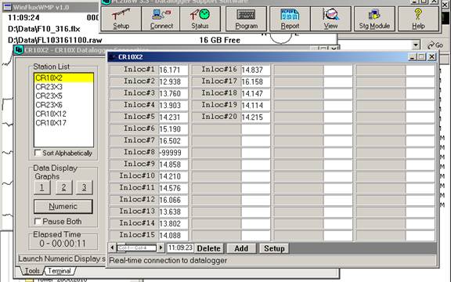
Task: Select CR10X17 in the Station List
Action: [x=63, y=122]
